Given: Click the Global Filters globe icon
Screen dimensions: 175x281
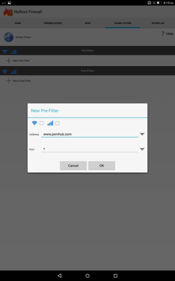Looking at the screenshot, I should point(9,37).
